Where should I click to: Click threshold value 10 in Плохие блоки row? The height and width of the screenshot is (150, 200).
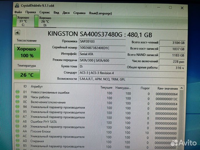147,133
